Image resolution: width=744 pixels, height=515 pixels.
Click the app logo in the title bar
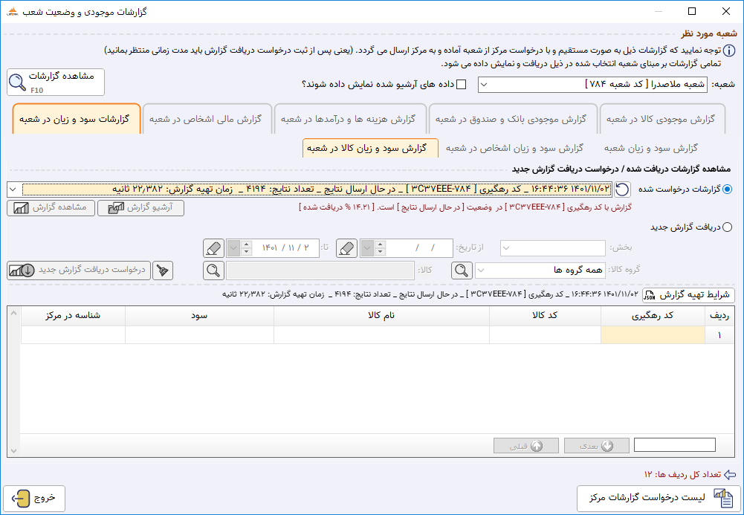(x=12, y=11)
